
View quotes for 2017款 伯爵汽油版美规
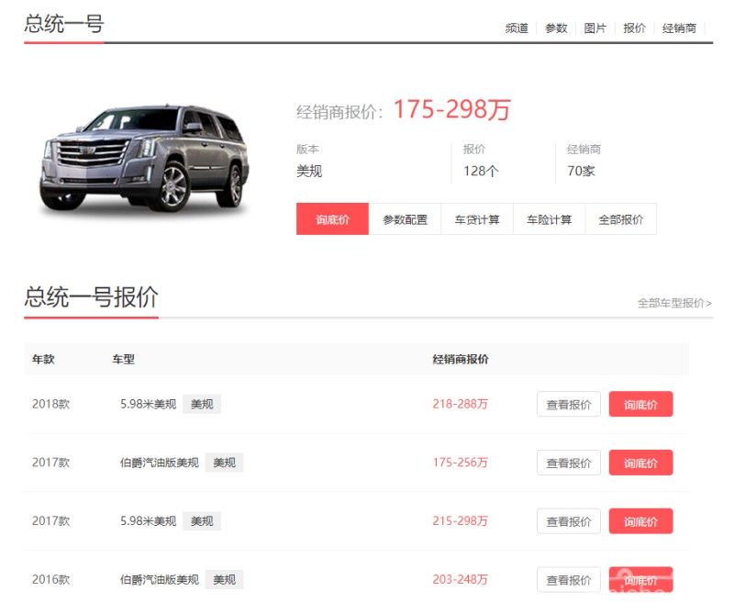tap(568, 463)
